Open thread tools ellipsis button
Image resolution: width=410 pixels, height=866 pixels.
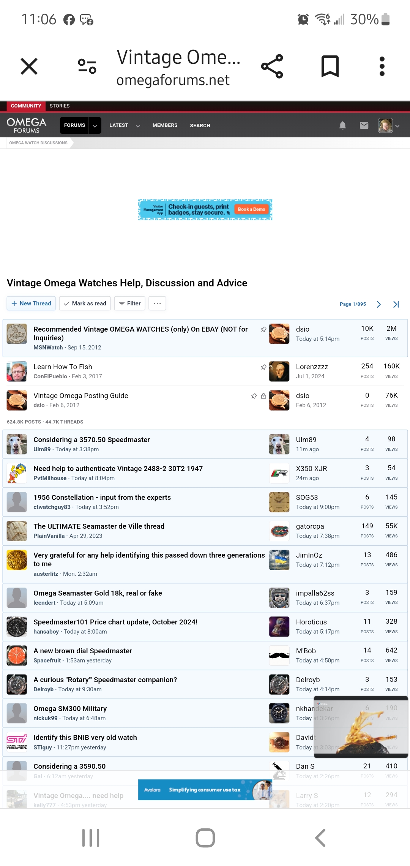(x=157, y=303)
